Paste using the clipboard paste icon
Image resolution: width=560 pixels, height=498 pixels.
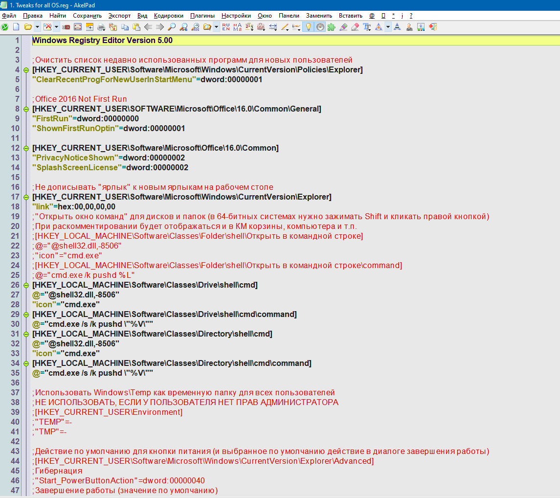pos(136,27)
